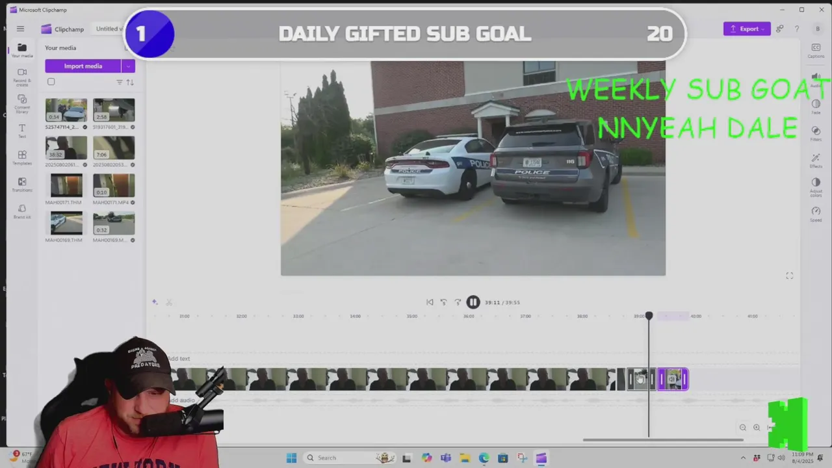
Task: Zoom in the timeline
Action: (757, 427)
